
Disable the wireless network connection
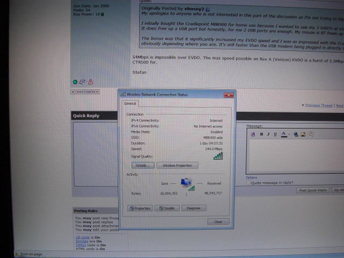coord(167,208)
